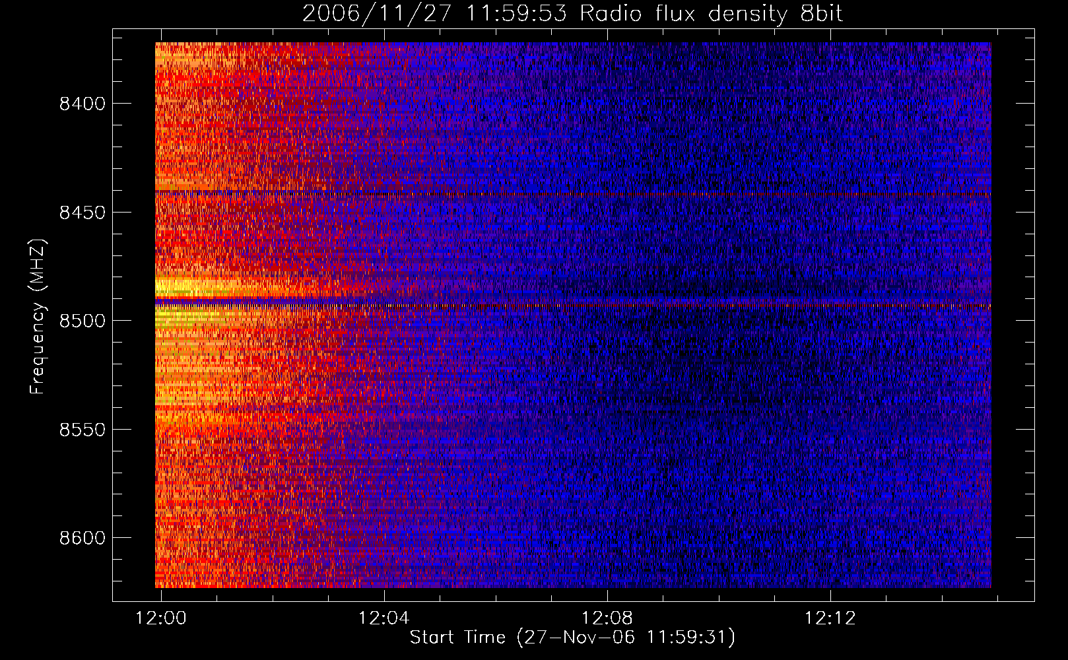Image resolution: width=1068 pixels, height=660 pixels.
Task: Click the 8450 frequency tick label
Action: (x=83, y=213)
